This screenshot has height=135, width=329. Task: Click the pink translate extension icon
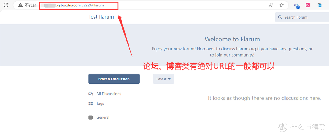[x=308, y=5]
